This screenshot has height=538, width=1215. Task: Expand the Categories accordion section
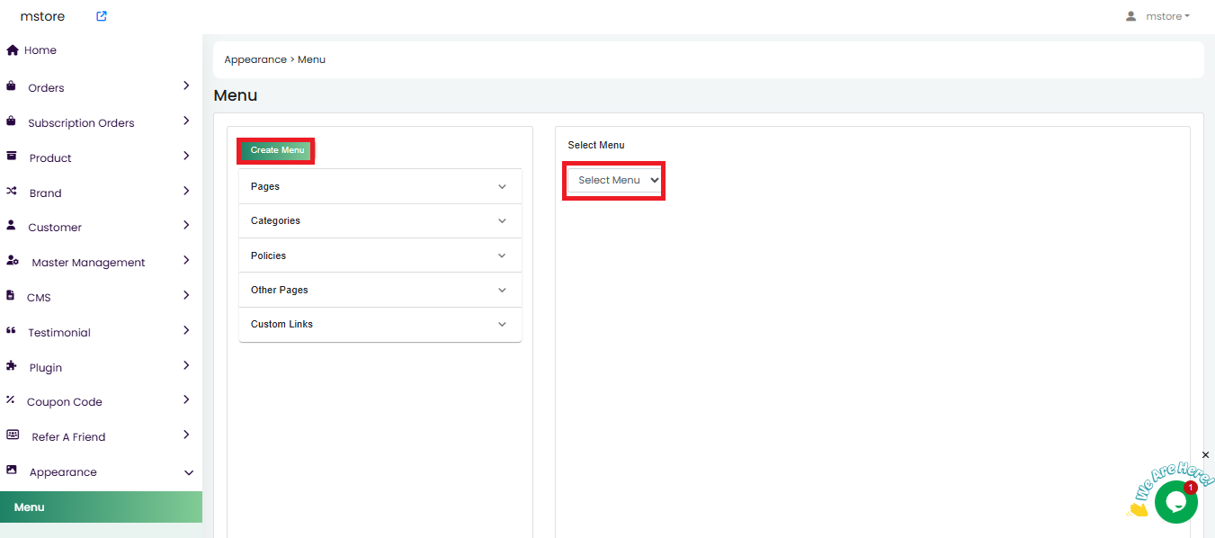(380, 220)
